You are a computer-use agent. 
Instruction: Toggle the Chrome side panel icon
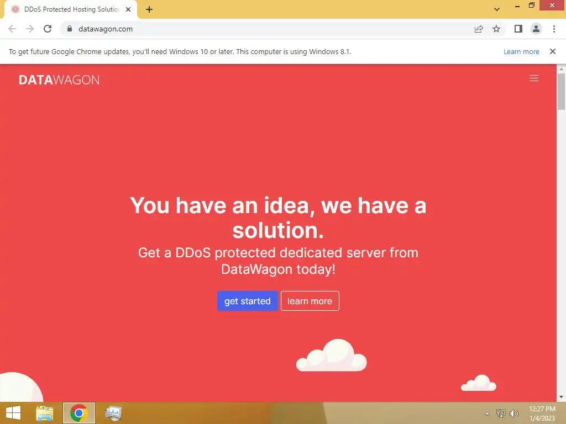tap(518, 29)
